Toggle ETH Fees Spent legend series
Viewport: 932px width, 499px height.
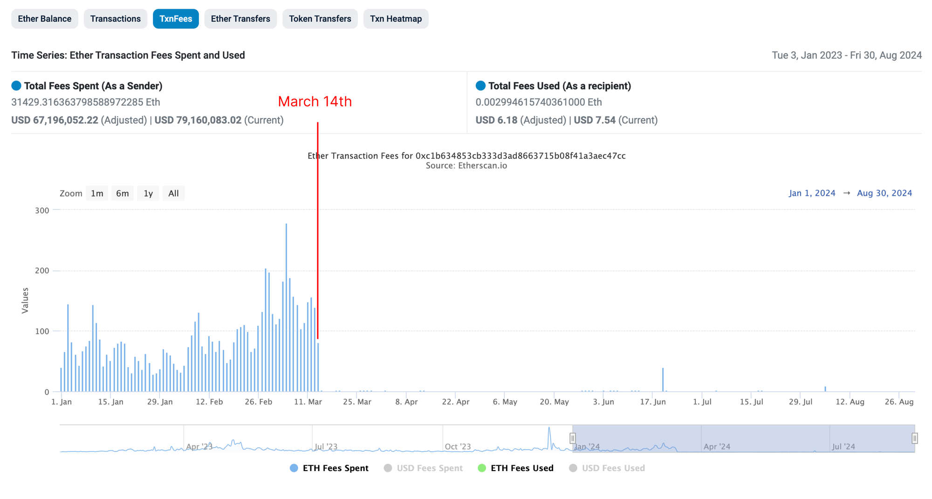(x=329, y=468)
